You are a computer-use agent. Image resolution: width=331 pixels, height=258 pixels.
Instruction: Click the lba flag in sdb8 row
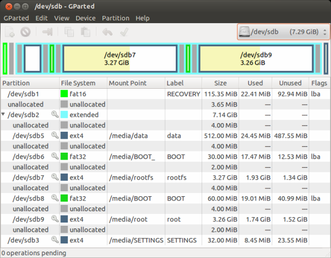click(x=315, y=198)
